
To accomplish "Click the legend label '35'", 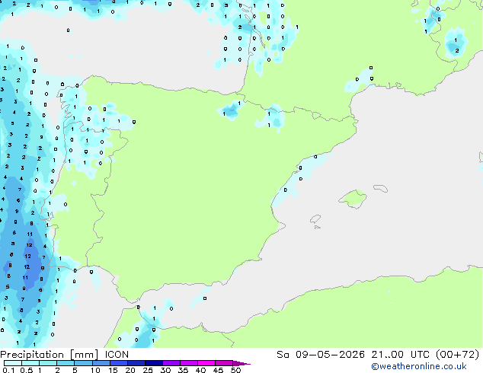I will click(x=183, y=370).
